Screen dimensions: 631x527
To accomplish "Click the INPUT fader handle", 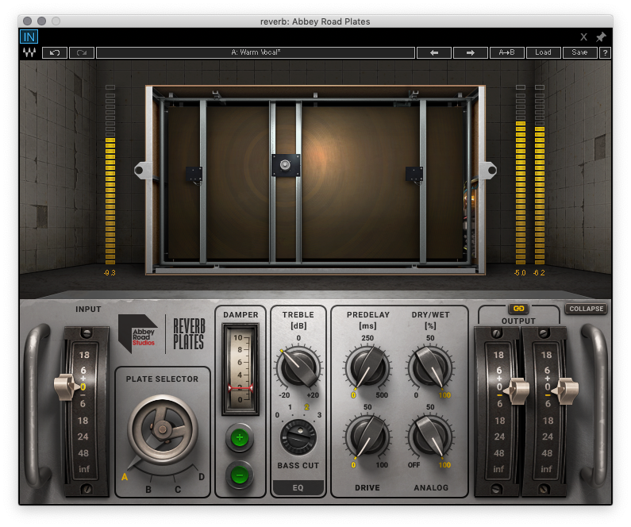I will (67, 387).
